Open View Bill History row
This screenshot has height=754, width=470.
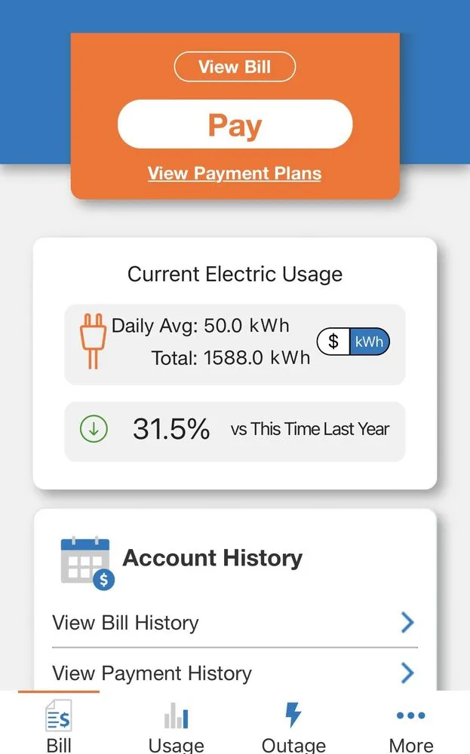point(125,623)
